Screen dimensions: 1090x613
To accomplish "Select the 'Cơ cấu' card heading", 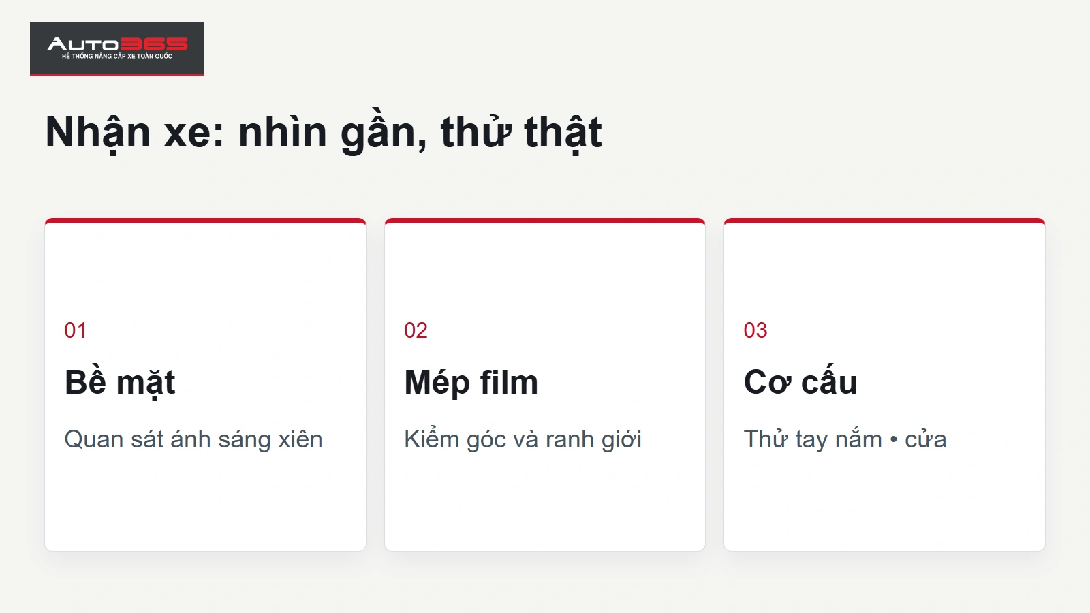I will pyautogui.click(x=800, y=382).
